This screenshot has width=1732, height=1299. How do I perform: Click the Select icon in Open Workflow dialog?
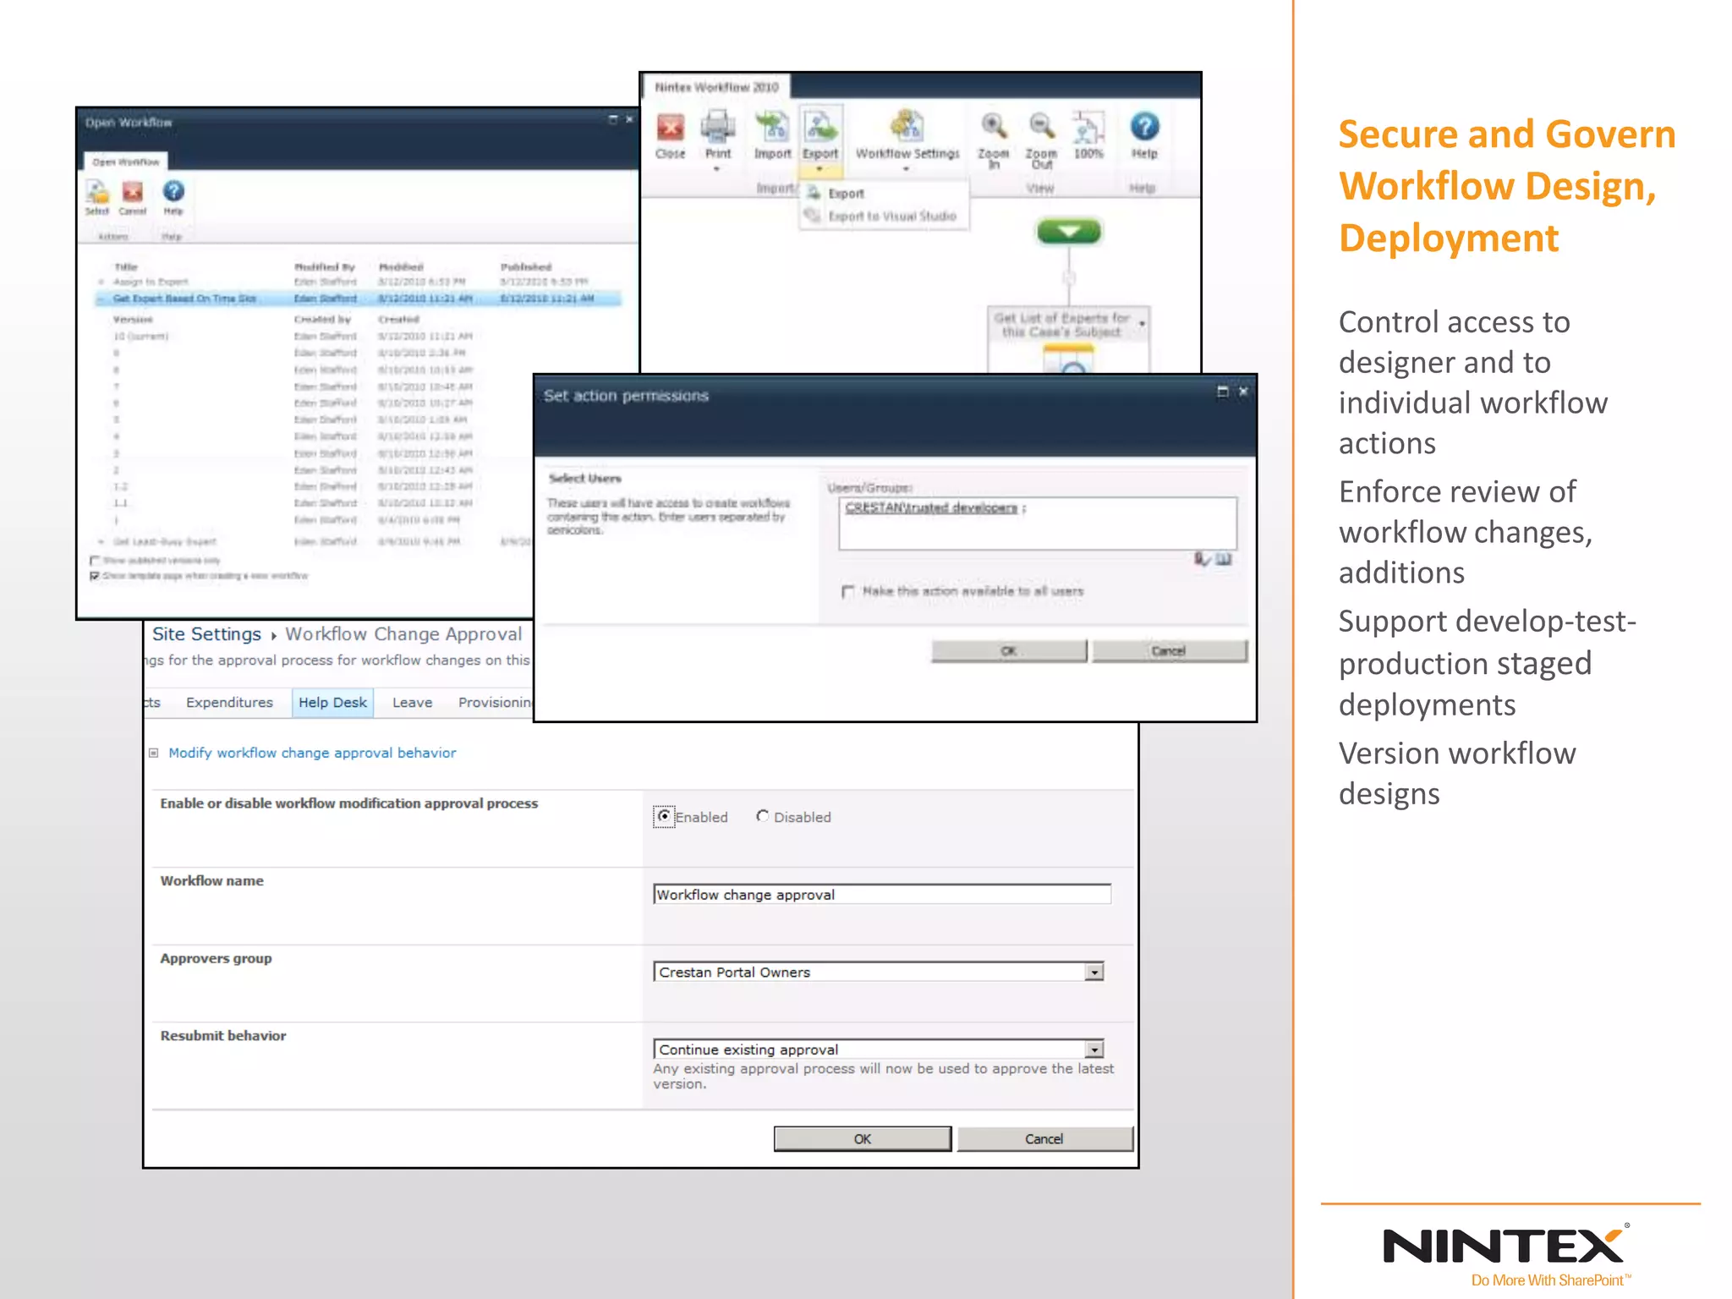(x=97, y=193)
